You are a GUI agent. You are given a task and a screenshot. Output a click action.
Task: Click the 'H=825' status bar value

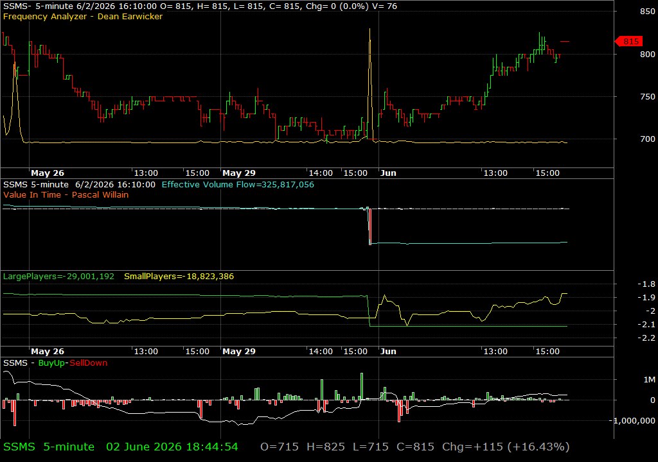326,447
